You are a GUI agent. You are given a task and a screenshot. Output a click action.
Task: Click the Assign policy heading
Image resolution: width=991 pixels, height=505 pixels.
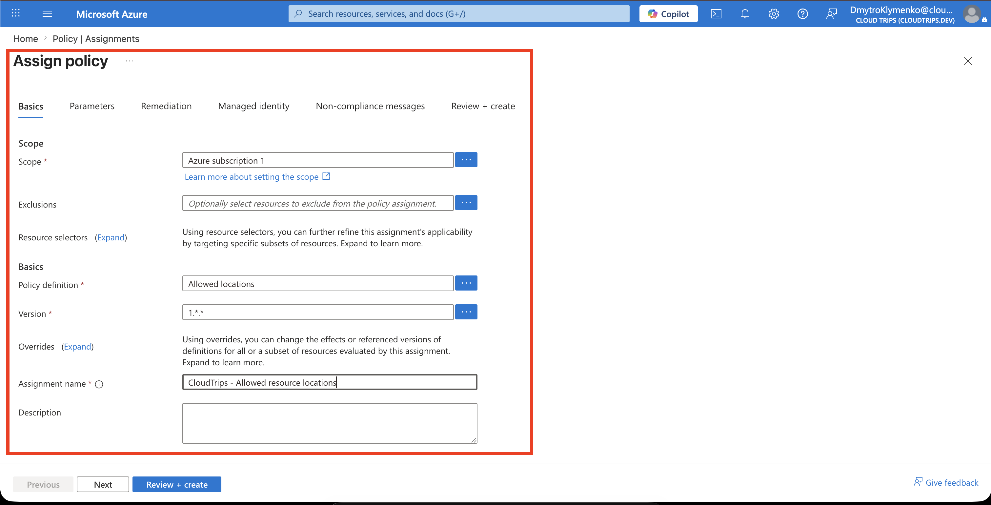coord(60,61)
